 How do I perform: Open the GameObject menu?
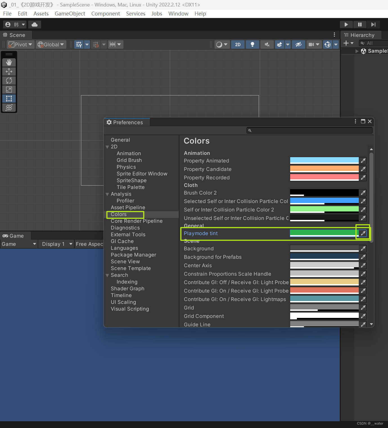70,14
